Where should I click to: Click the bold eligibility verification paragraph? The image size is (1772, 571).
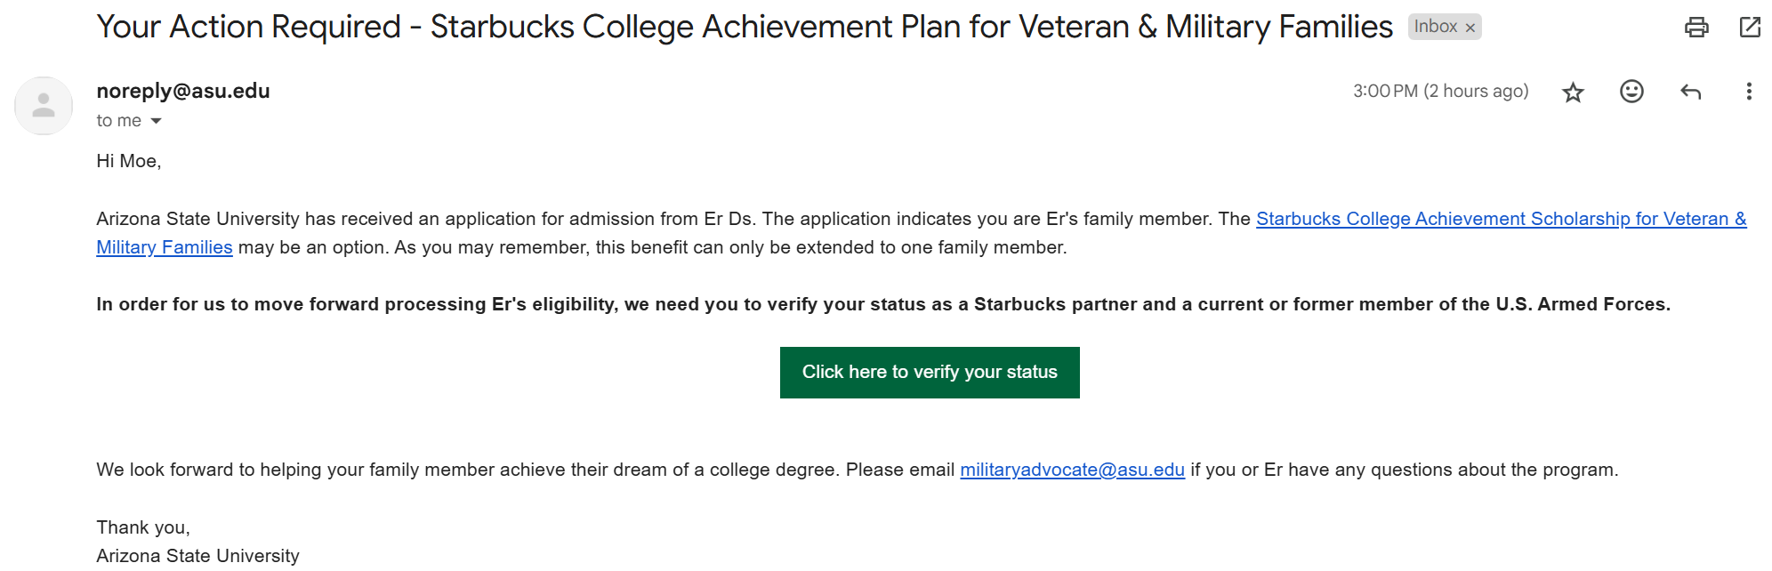pyautogui.click(x=883, y=304)
